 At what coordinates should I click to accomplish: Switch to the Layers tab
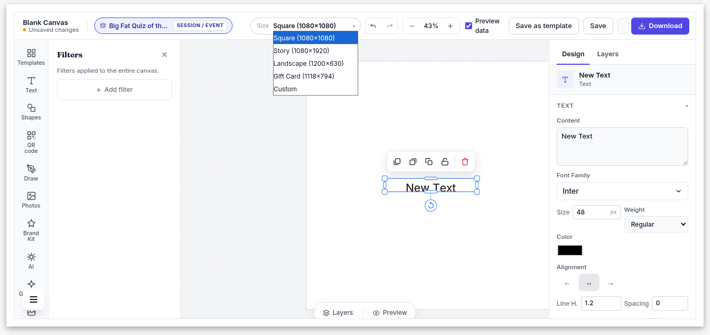click(608, 54)
